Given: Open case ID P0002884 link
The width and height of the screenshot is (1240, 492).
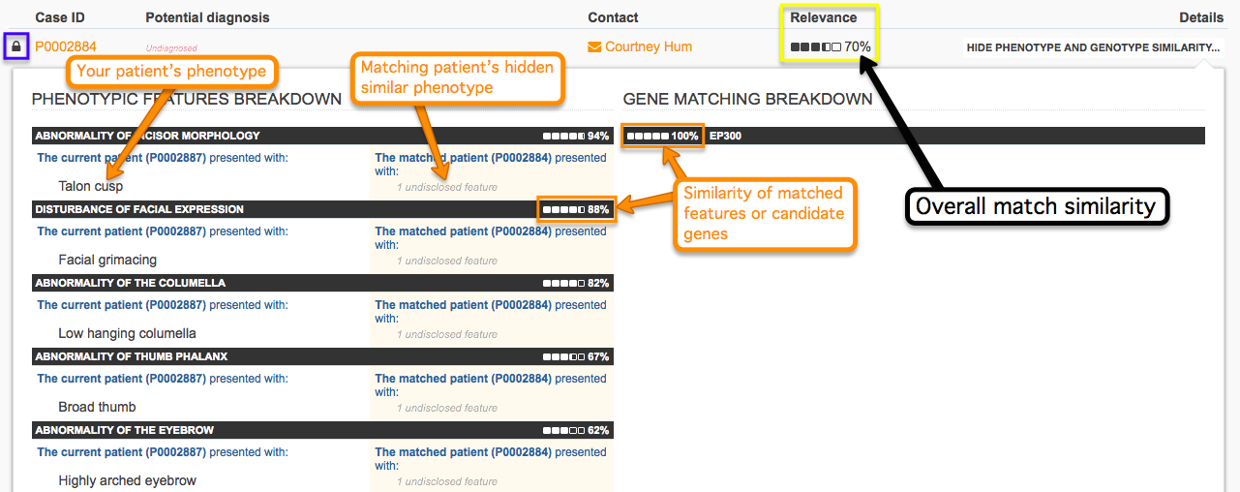Looking at the screenshot, I should point(66,46).
